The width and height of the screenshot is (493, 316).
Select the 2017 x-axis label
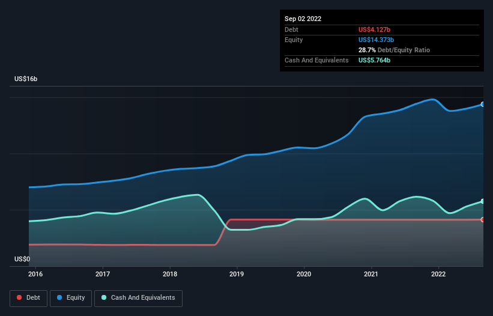coord(103,274)
